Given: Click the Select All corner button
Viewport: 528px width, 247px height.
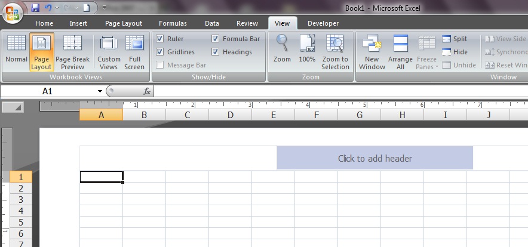Looking at the screenshot, I should pos(13,107).
